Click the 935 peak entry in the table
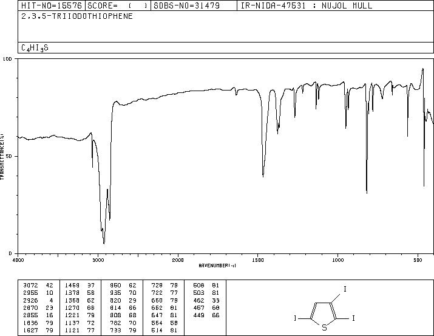Image resolution: width=434 pixels, height=336 pixels. click(x=115, y=293)
